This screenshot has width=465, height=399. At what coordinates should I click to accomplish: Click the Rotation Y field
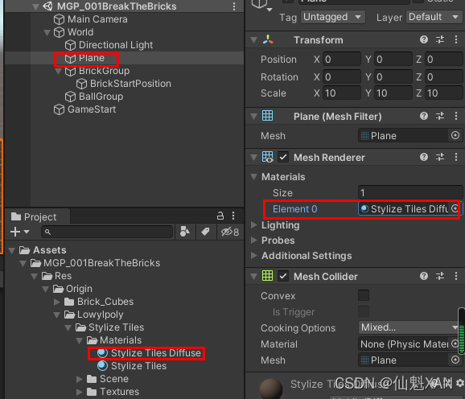[x=393, y=77]
